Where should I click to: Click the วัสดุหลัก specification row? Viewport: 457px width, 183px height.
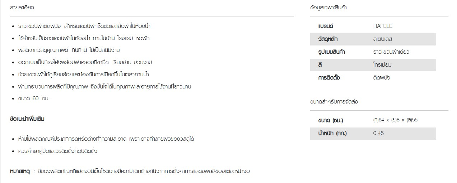pyautogui.click(x=373, y=39)
